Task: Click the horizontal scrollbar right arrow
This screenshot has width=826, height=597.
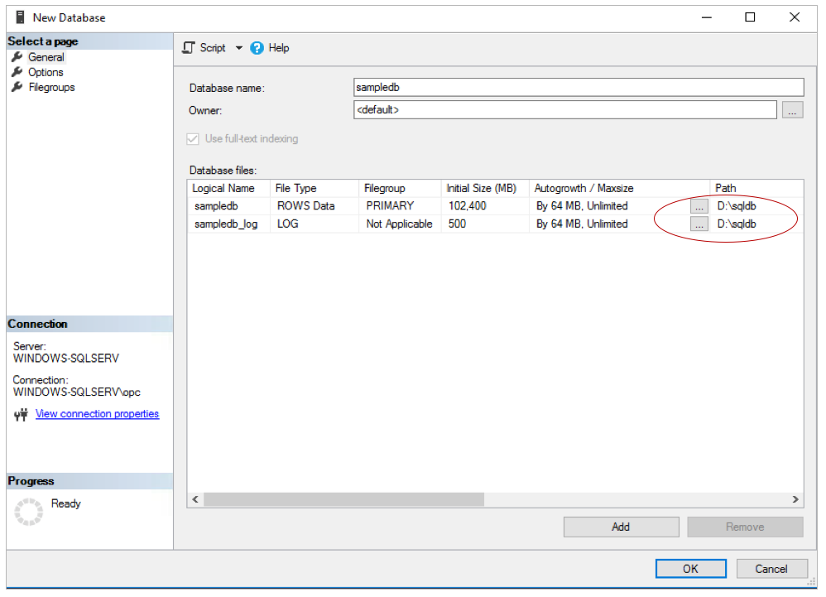Action: click(795, 499)
